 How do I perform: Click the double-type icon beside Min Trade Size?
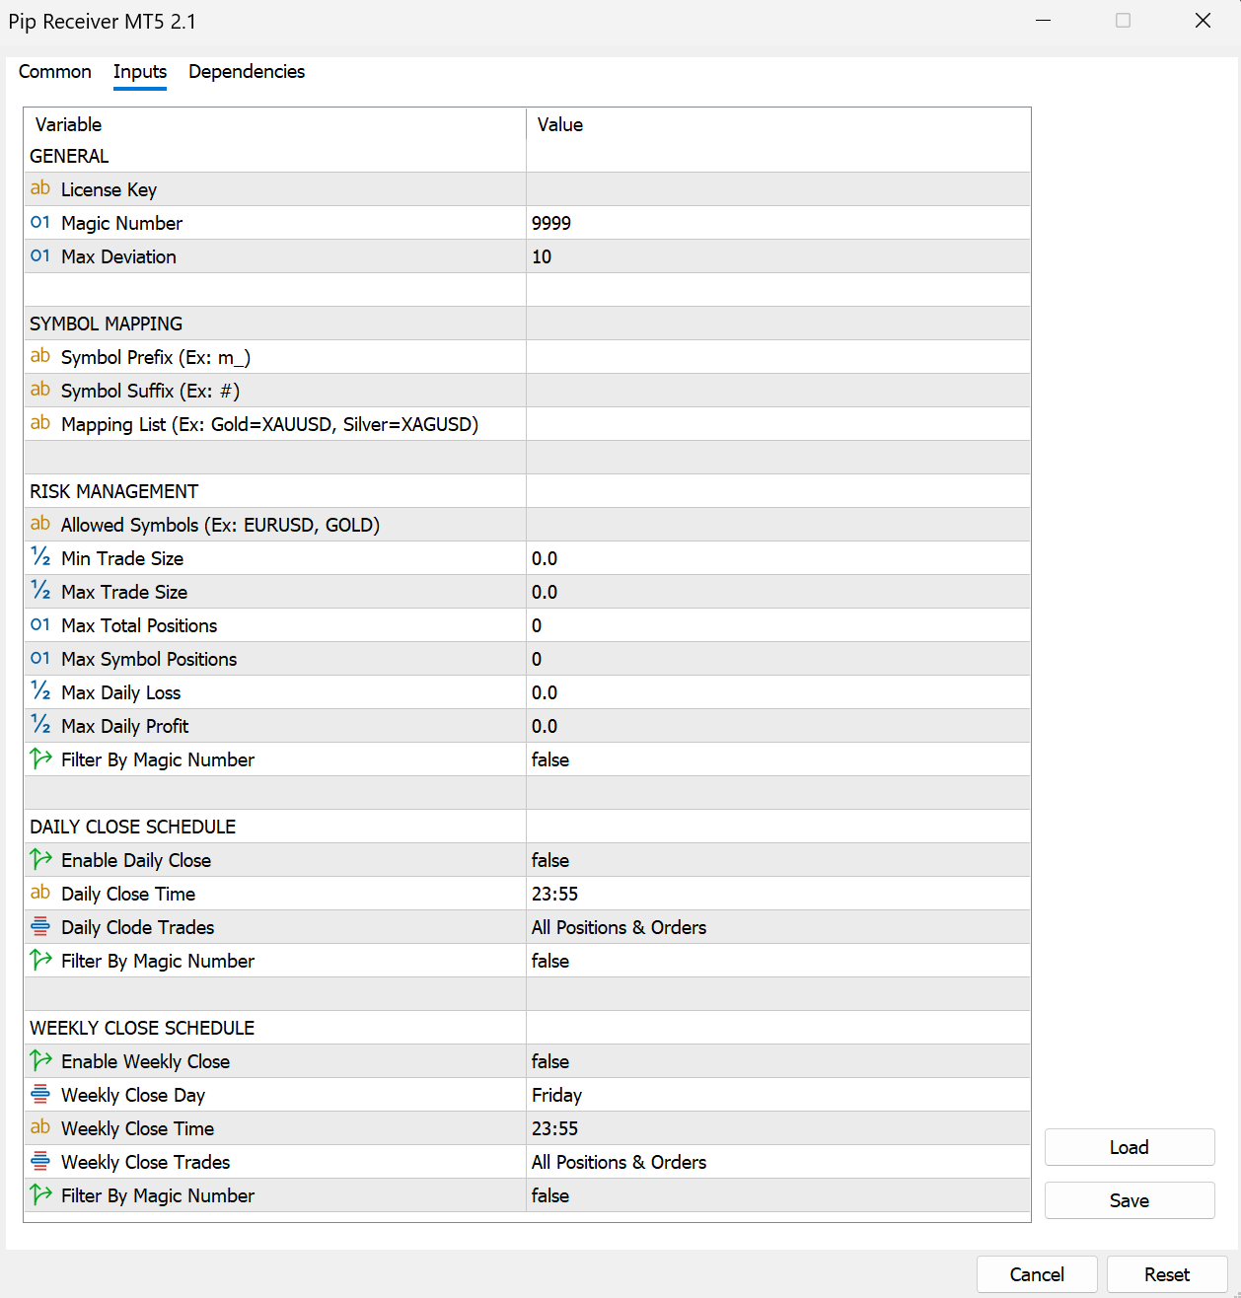point(40,558)
